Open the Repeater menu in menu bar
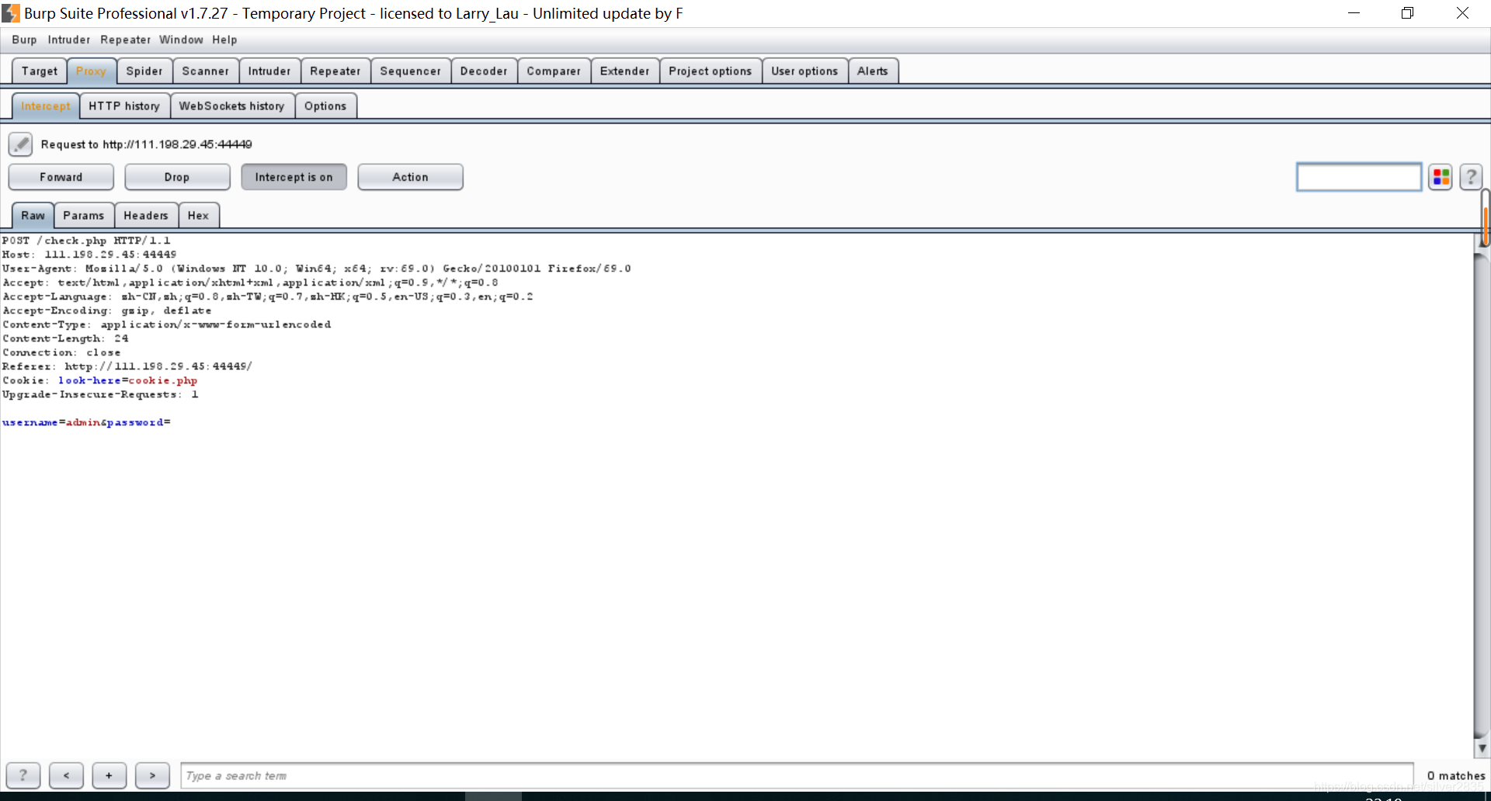The height and width of the screenshot is (801, 1491). 126,40
